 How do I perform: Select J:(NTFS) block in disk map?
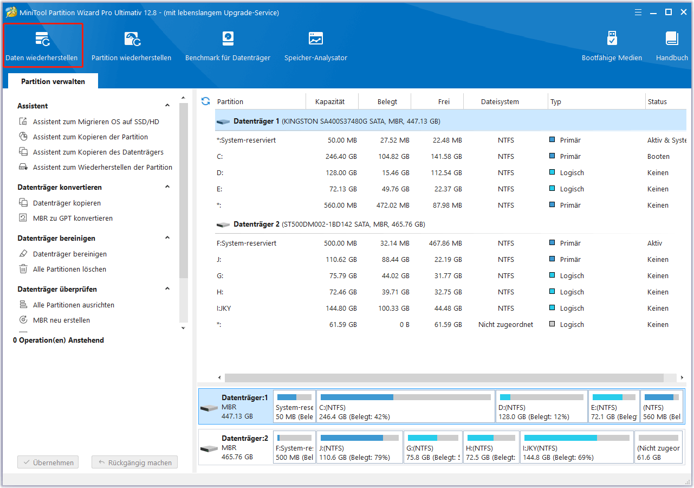coord(360,447)
